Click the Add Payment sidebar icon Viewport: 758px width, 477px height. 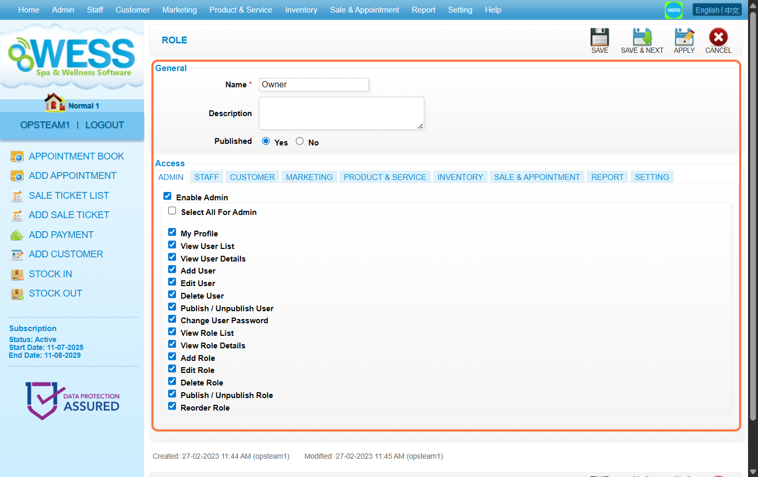pos(17,235)
